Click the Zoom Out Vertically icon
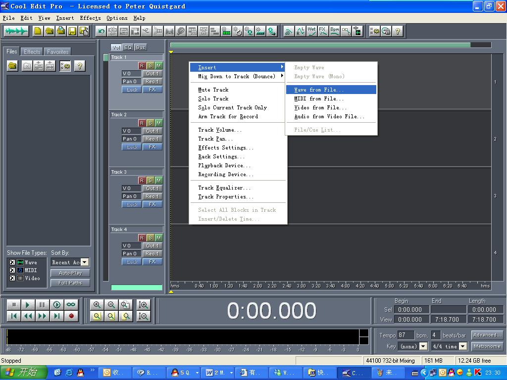Screen dimensions: 507x380 click(x=143, y=316)
